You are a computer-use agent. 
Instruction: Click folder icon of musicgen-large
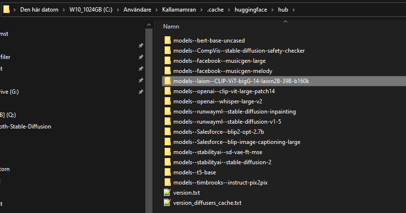[x=168, y=61]
